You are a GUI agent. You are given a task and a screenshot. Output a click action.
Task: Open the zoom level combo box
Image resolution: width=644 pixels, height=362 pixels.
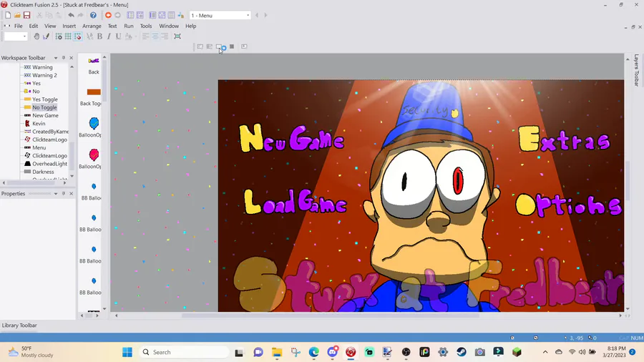coord(16,36)
